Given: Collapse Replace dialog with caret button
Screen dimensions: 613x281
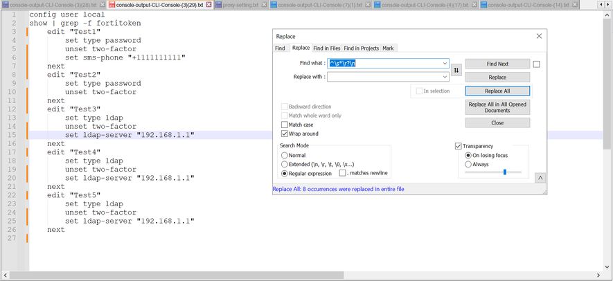Looking at the screenshot, I should click(x=540, y=178).
